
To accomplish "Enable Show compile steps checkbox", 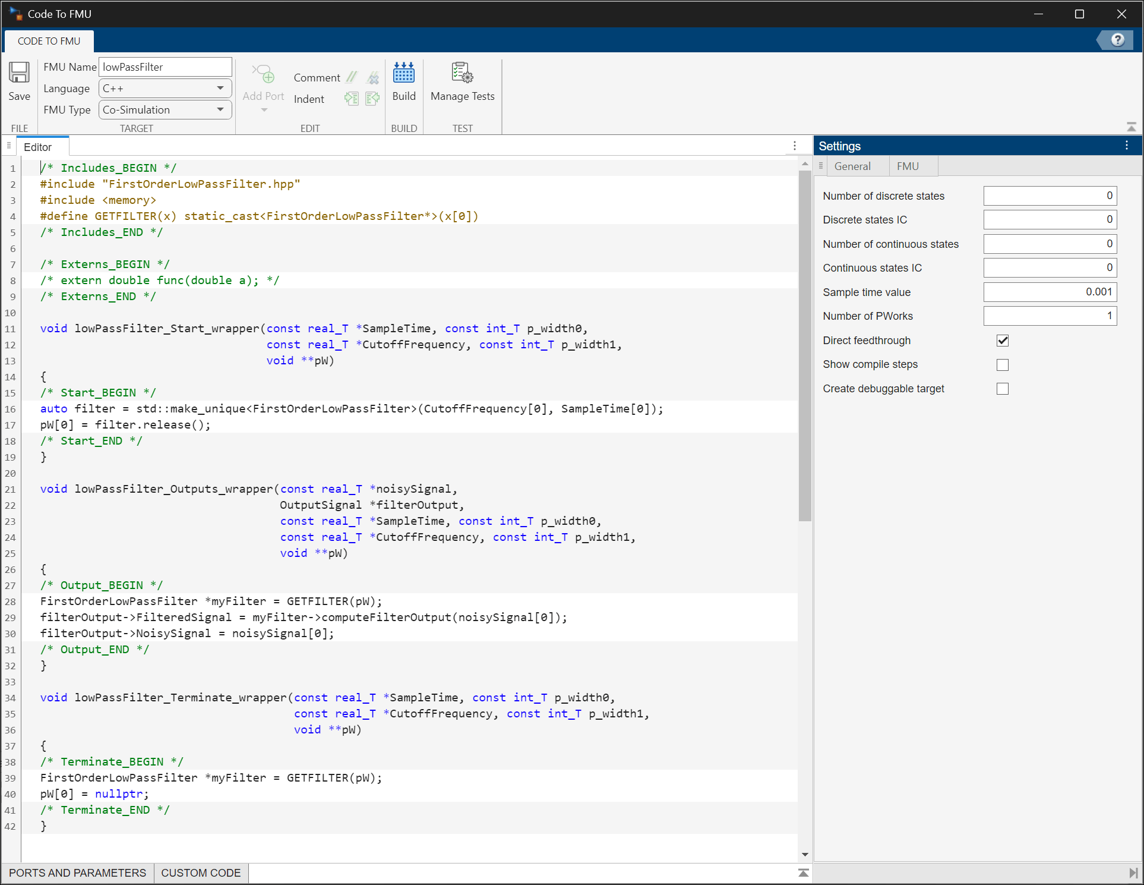I will click(1003, 365).
